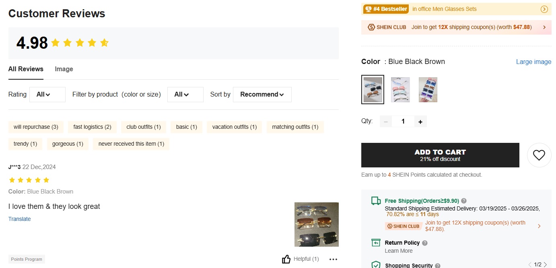Filter reviews by 'vacation outfits (1)' tag
This screenshot has width=556, height=268.
tap(235, 127)
